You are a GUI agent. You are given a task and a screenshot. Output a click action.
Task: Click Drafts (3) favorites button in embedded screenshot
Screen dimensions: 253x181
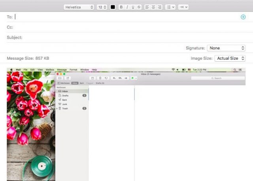pos(100,83)
